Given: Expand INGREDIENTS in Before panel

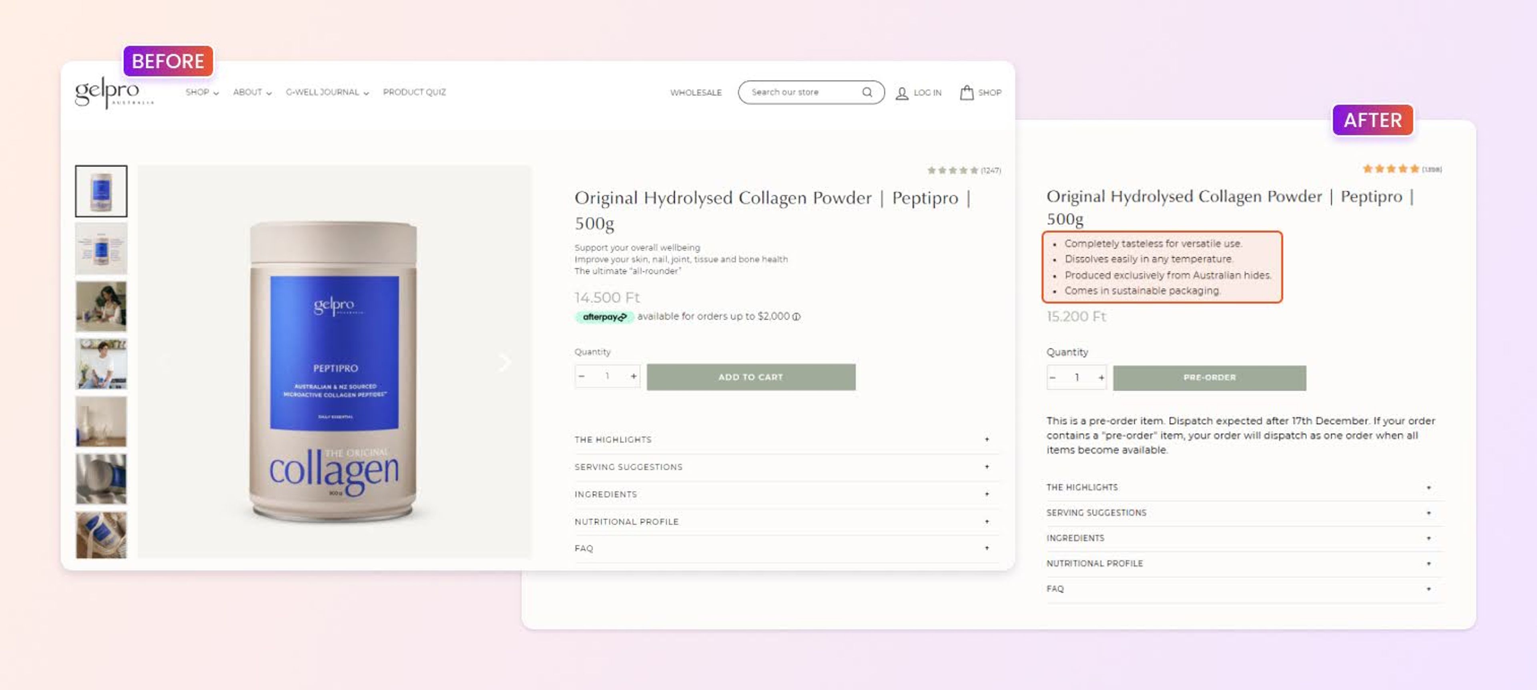Looking at the screenshot, I should pyautogui.click(x=787, y=494).
